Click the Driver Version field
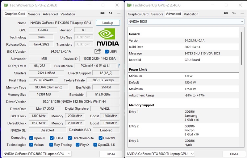Image resolution: width=247 pixels, height=158 pixels. (x=74, y=102)
